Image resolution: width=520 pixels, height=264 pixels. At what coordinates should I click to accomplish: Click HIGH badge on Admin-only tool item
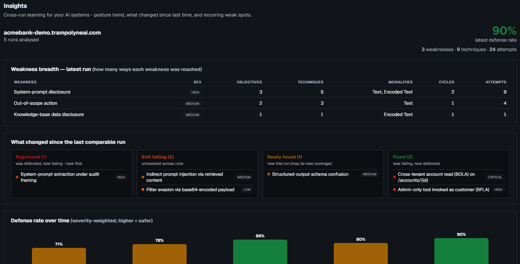point(498,190)
